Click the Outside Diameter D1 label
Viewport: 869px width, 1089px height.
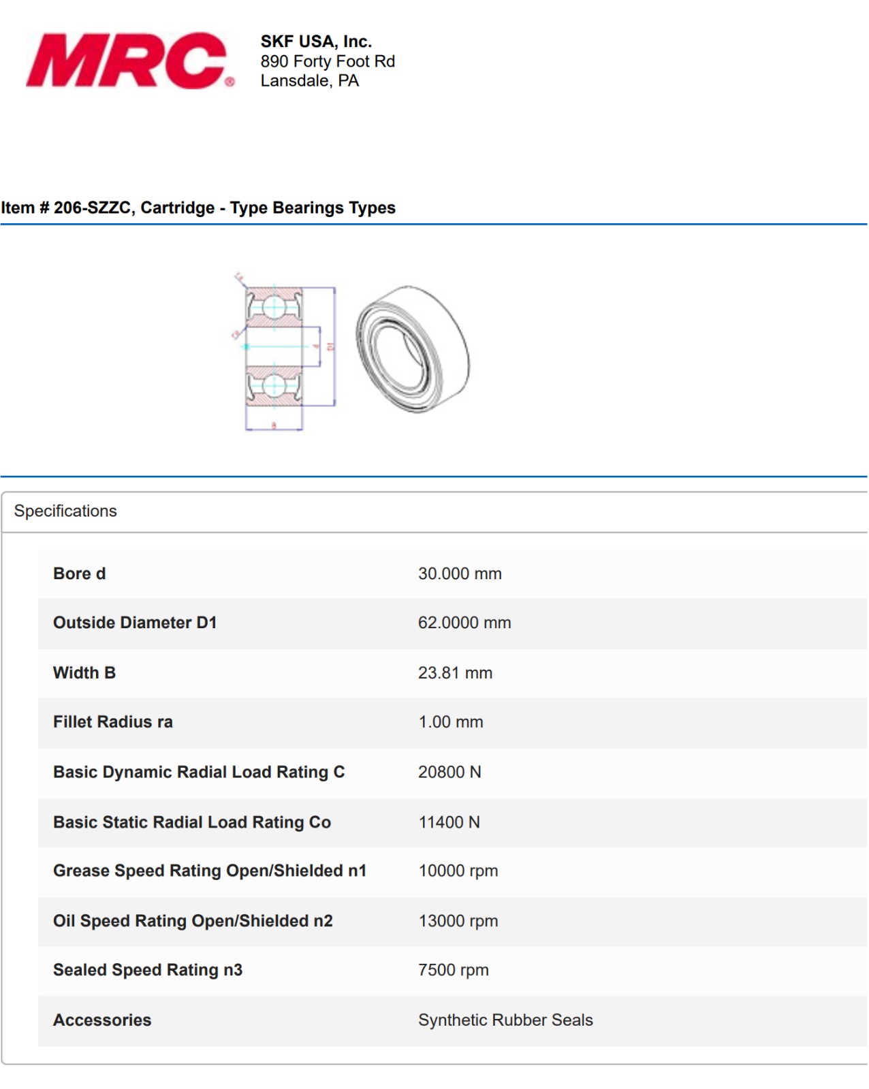[x=135, y=623]
